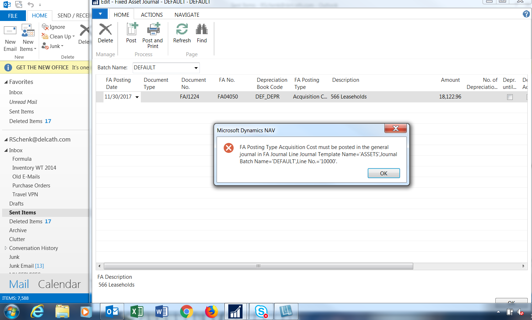Image resolution: width=532 pixels, height=320 pixels.
Task: Switch to the NAVIGATE tab in NAV
Action: coord(187,15)
